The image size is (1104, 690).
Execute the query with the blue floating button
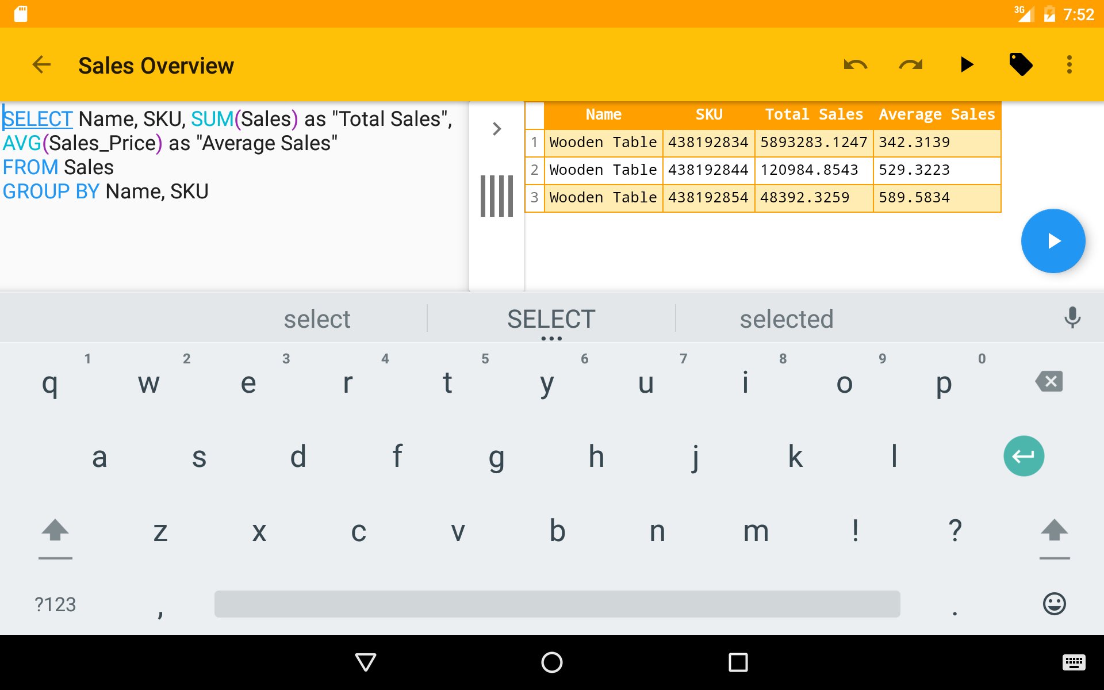1053,240
